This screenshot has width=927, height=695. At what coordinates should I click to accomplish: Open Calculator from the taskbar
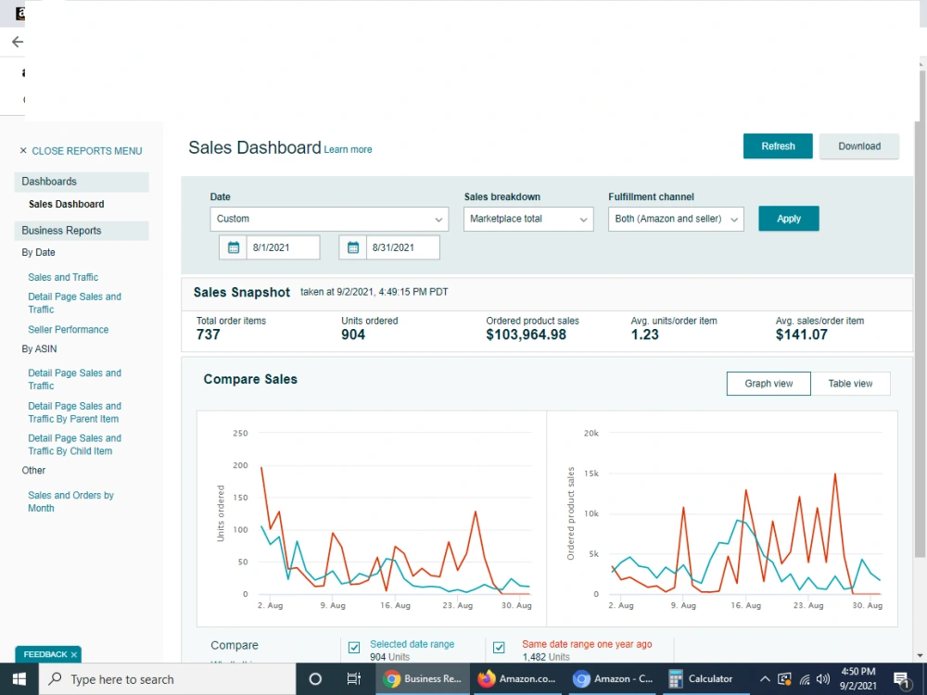701,679
